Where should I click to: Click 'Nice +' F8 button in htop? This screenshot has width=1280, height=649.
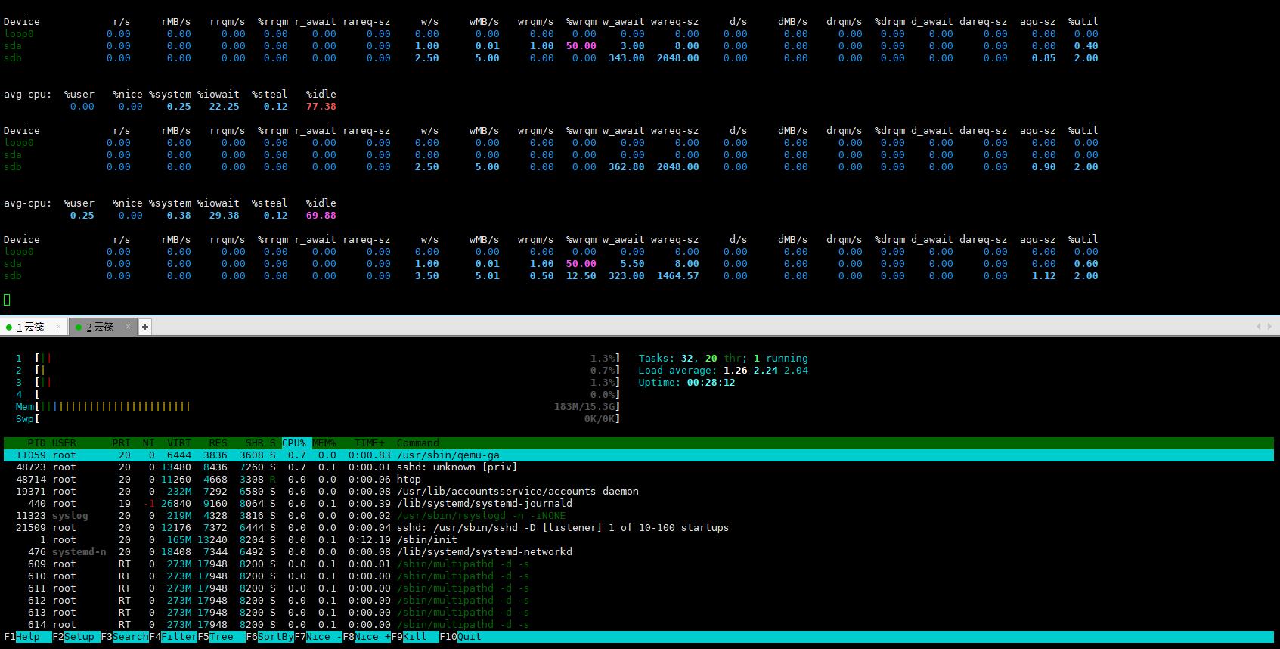367,637
